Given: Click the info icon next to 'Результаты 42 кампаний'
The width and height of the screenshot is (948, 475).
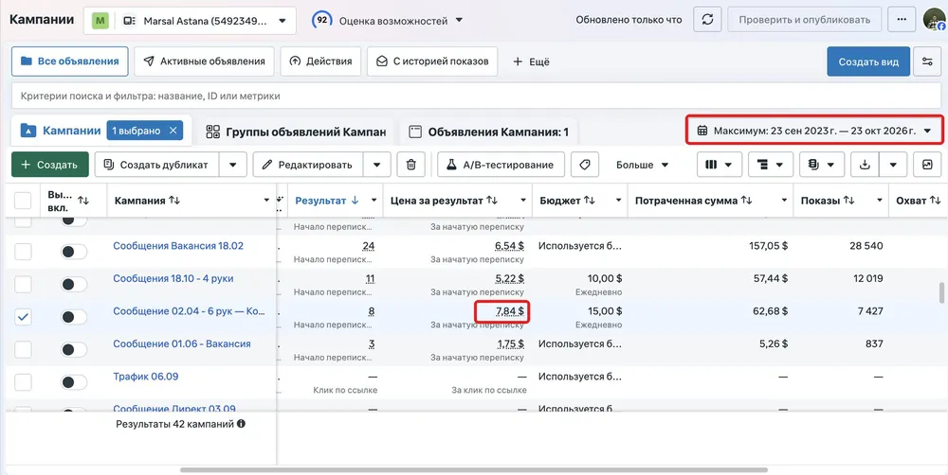Looking at the screenshot, I should click(241, 424).
